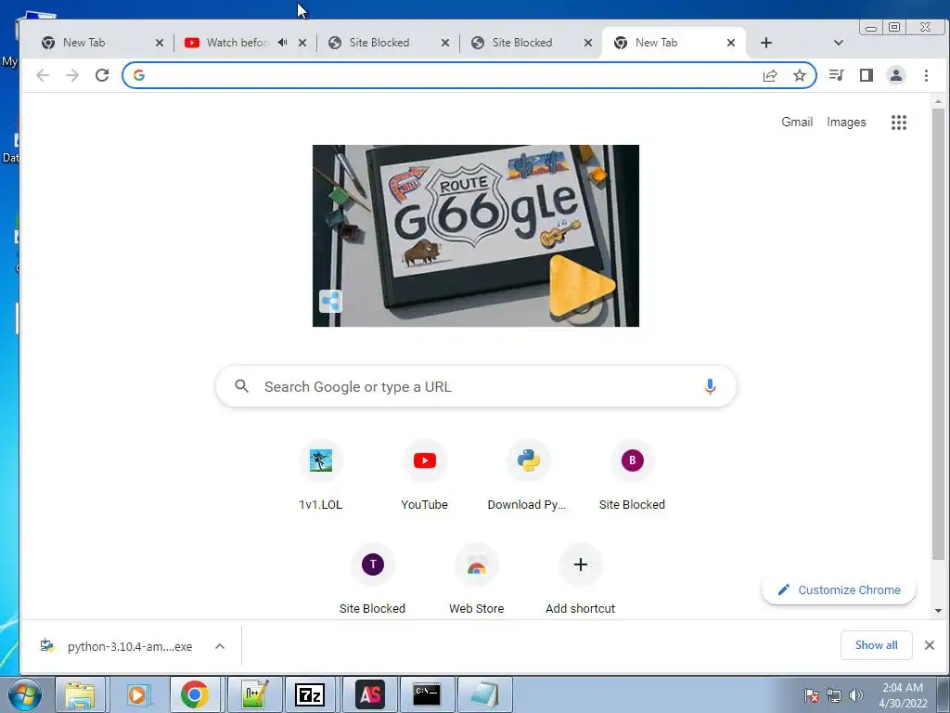This screenshot has height=713, width=950.
Task: Dismiss the downloads bar
Action: point(930,645)
